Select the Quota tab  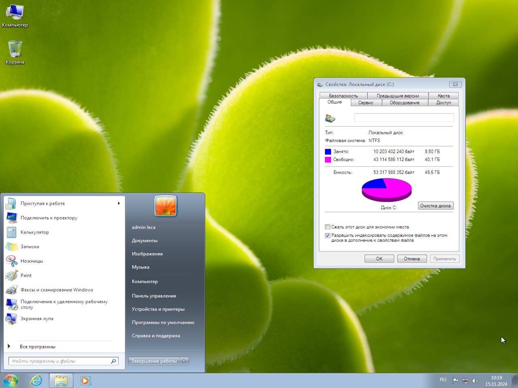tap(444, 96)
